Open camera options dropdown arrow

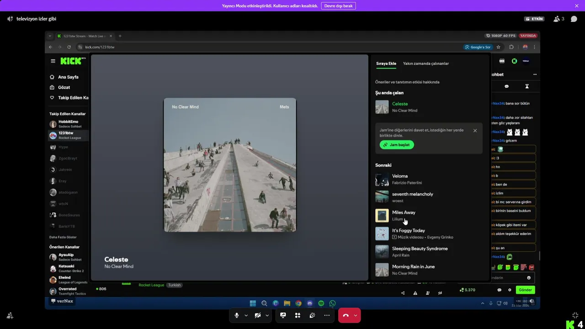pyautogui.click(x=267, y=315)
